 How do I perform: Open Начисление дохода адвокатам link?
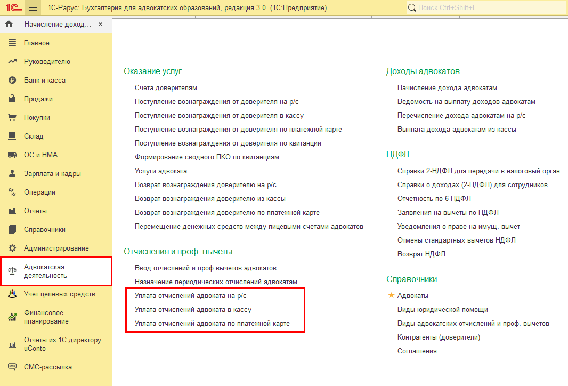(447, 88)
